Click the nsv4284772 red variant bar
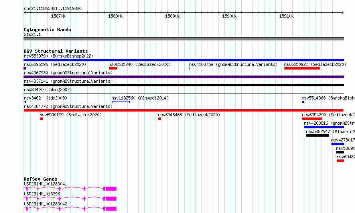 183,110
